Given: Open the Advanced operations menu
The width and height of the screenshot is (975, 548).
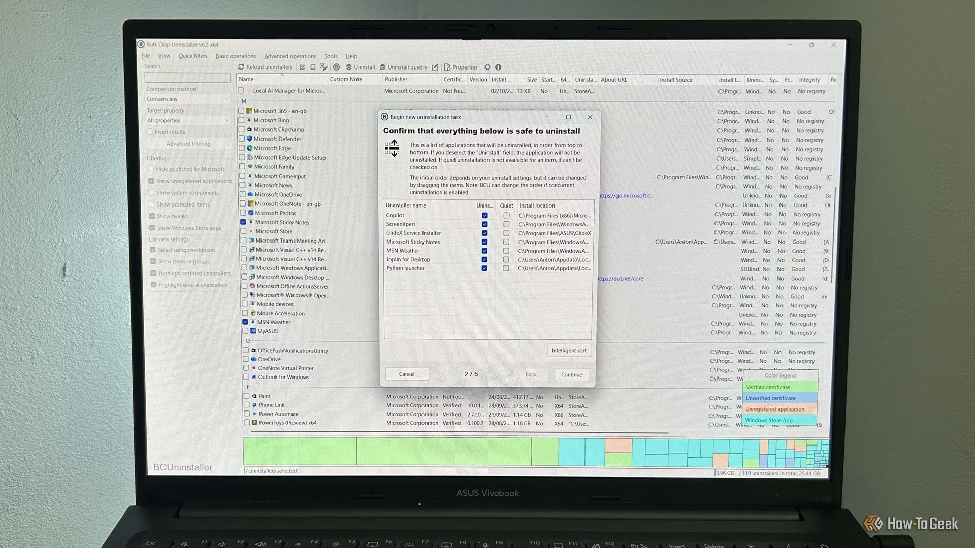Looking at the screenshot, I should (x=290, y=56).
